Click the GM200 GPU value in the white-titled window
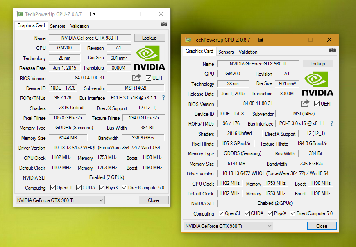The height and width of the screenshot is (247, 356). click(65, 48)
